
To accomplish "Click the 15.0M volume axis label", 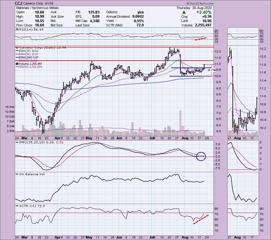I will (x=10, y=107).
